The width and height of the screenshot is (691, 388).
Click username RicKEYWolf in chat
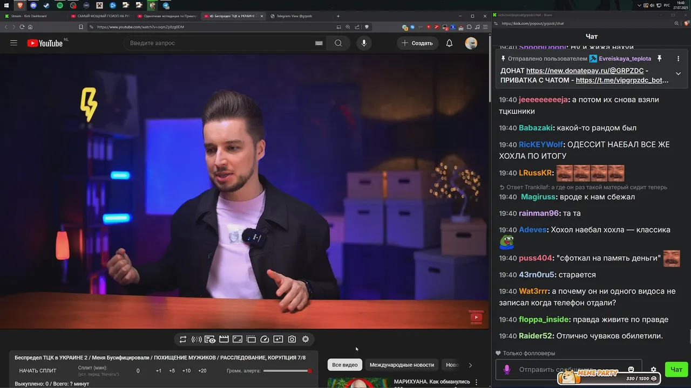point(541,144)
